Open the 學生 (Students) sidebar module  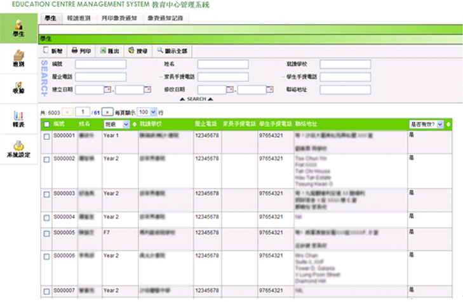tap(18, 29)
